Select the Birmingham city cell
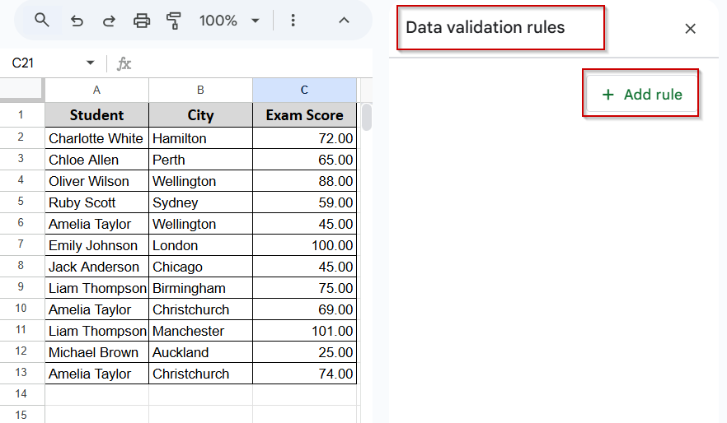The image size is (727, 423). 200,288
